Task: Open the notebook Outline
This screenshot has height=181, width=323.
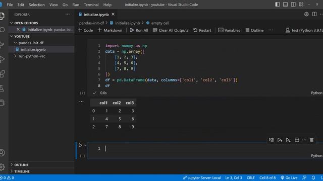Action: coord(254,30)
